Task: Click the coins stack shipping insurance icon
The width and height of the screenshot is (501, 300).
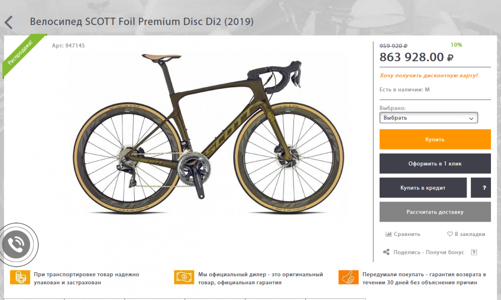Action: [20, 277]
